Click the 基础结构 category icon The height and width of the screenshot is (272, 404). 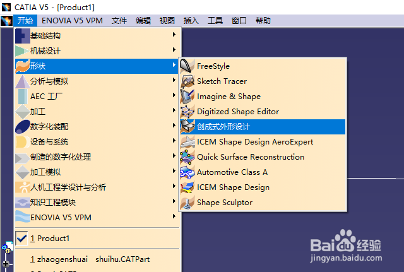(23, 36)
